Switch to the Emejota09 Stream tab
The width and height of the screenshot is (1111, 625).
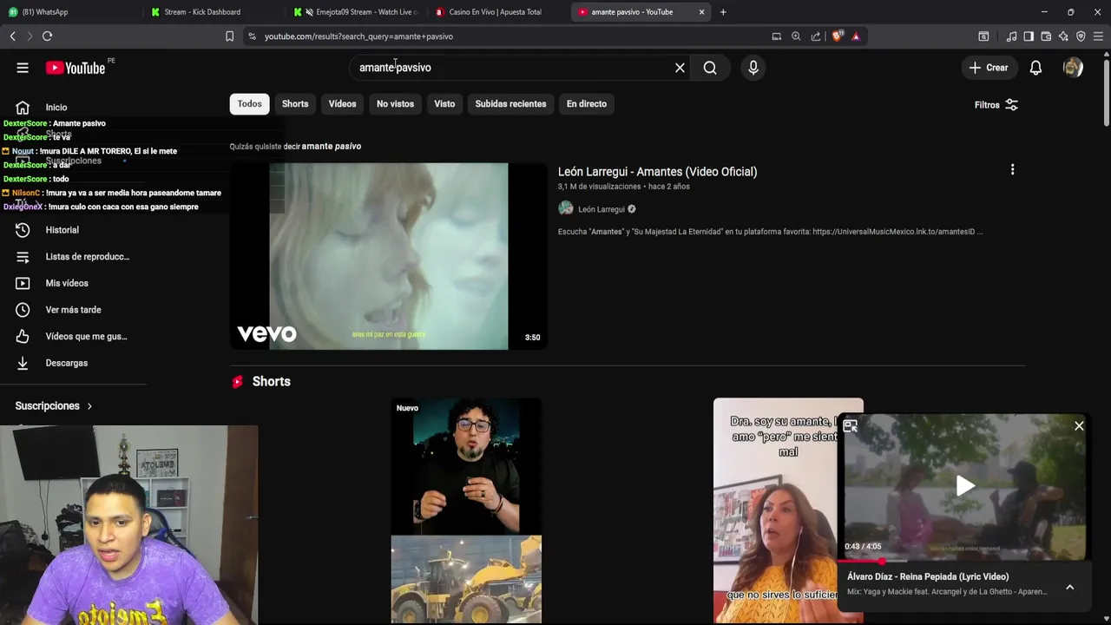click(x=358, y=12)
